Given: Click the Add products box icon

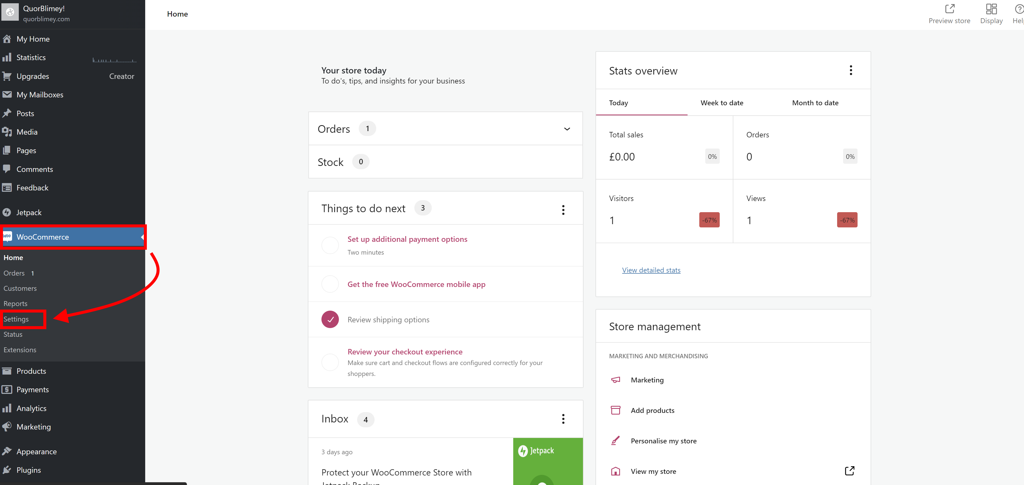Looking at the screenshot, I should click(615, 410).
